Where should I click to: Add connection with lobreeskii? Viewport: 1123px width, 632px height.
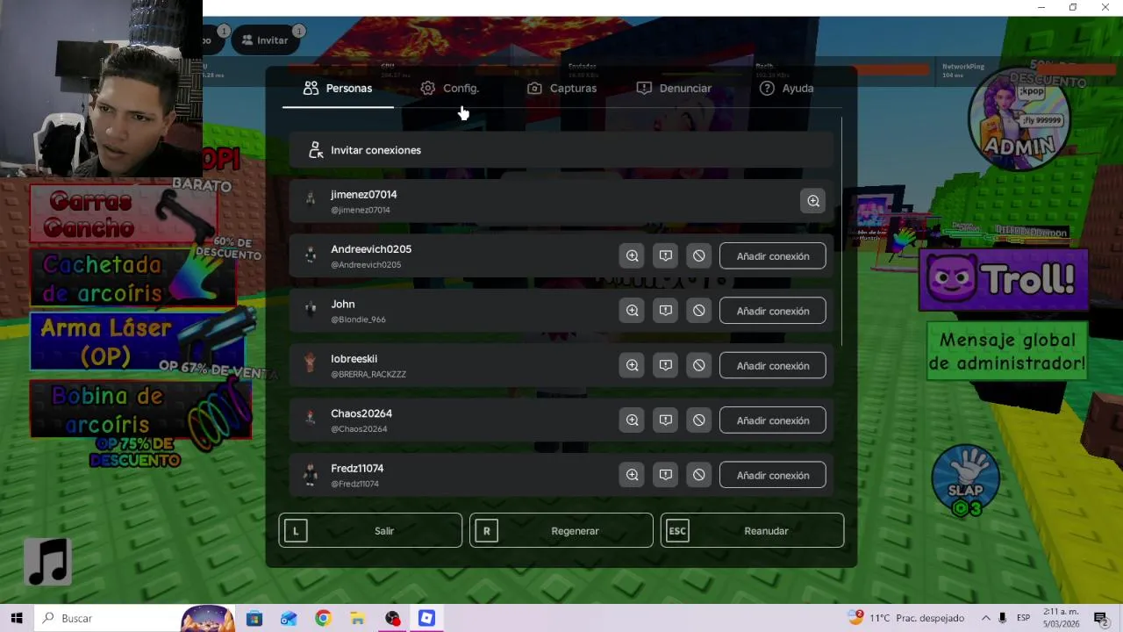772,365
